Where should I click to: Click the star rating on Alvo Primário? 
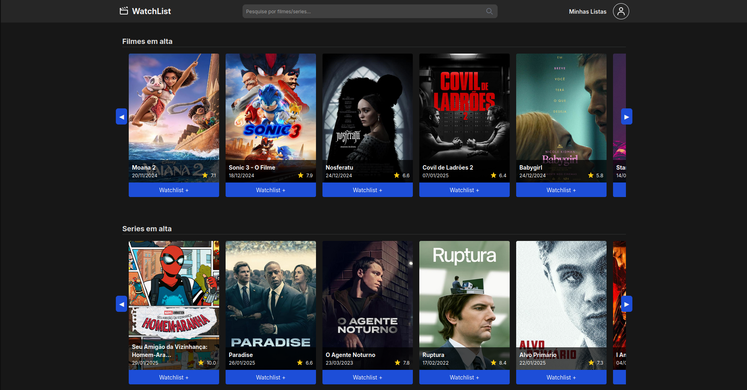pyautogui.click(x=596, y=363)
